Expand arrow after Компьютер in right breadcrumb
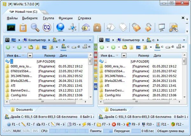Image resolution: width=191 pixels, height=136 pixels. click(143, 40)
